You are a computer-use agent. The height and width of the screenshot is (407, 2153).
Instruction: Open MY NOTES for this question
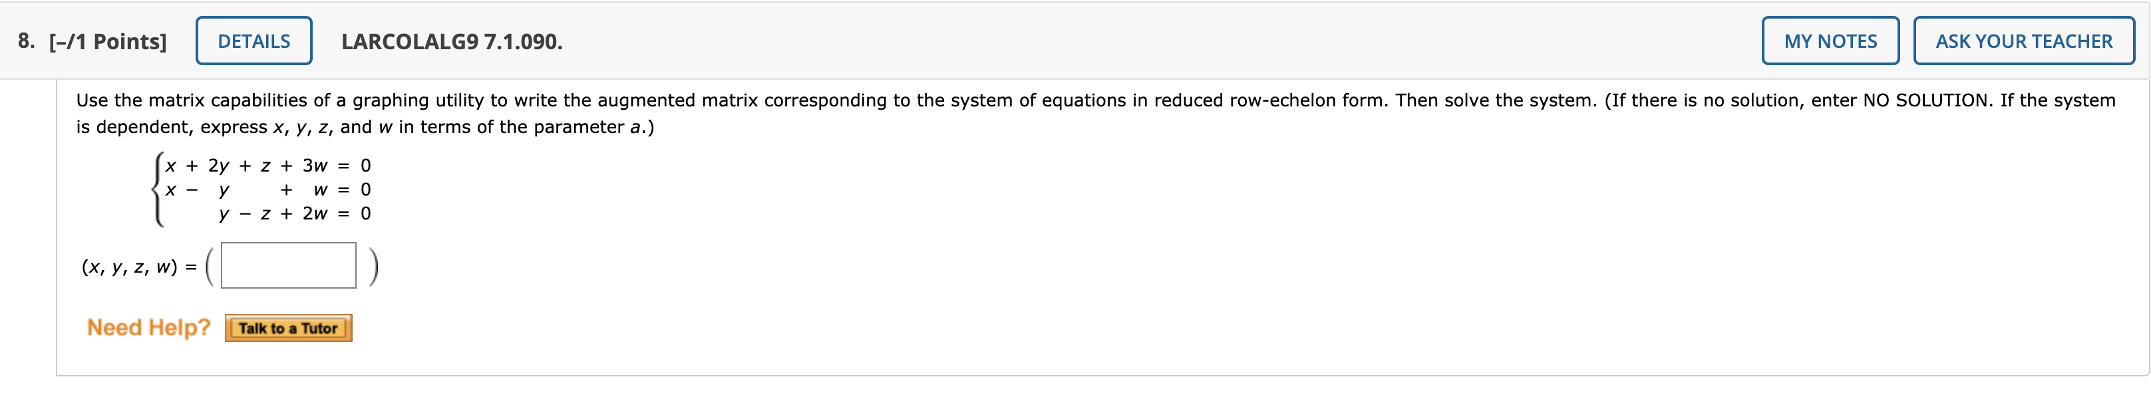(x=1830, y=39)
